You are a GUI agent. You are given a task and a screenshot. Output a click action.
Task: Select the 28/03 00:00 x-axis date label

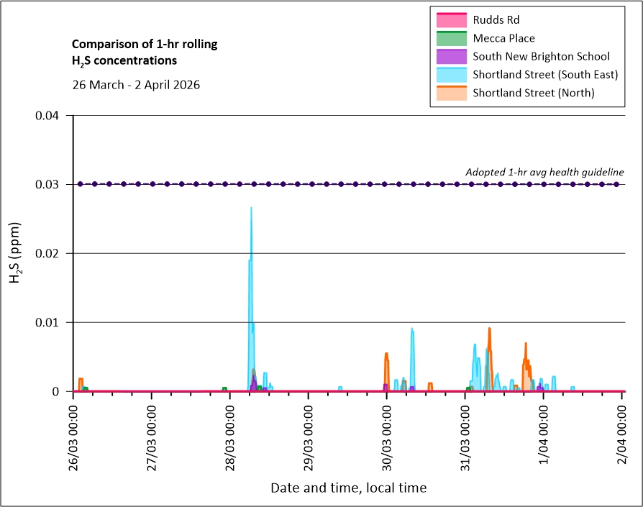tap(230, 436)
